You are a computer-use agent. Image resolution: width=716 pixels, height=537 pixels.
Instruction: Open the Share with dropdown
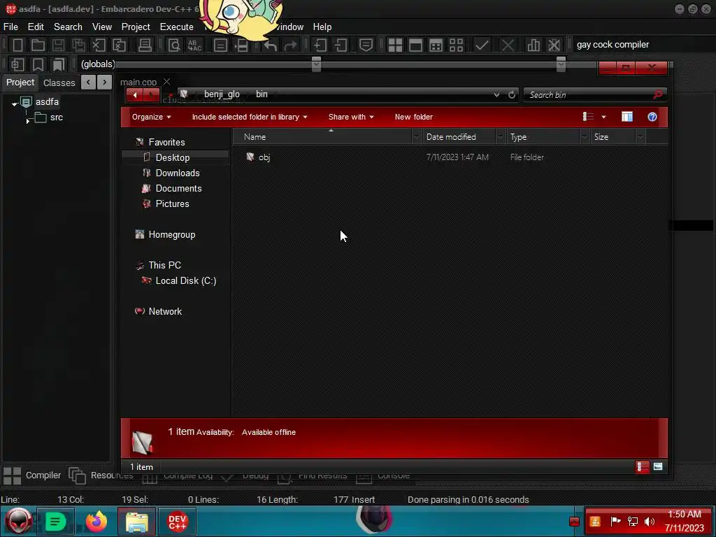coord(351,117)
